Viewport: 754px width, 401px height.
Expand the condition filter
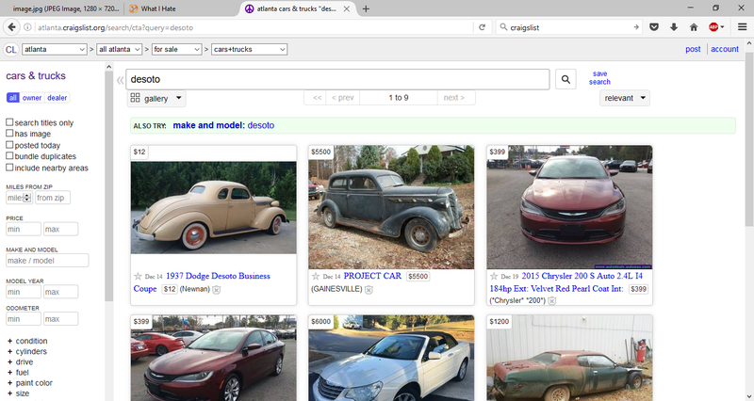(x=27, y=341)
